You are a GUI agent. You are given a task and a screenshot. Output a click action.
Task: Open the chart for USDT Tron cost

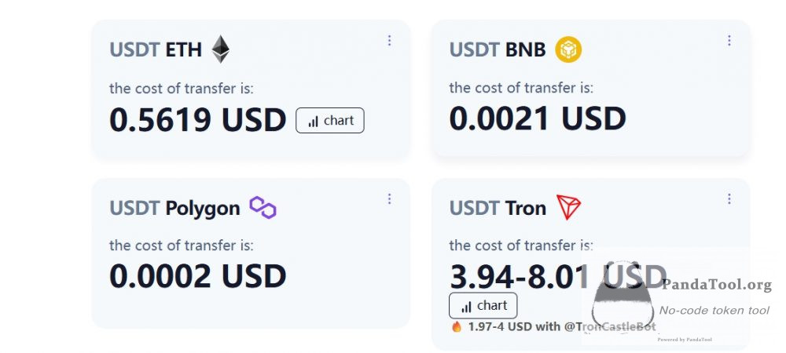coord(483,305)
